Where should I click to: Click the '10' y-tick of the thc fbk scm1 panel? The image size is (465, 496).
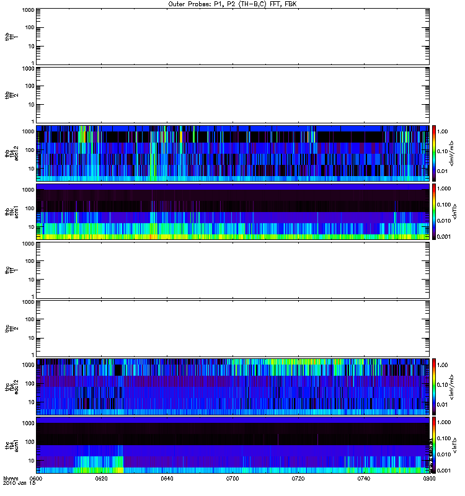point(32,461)
